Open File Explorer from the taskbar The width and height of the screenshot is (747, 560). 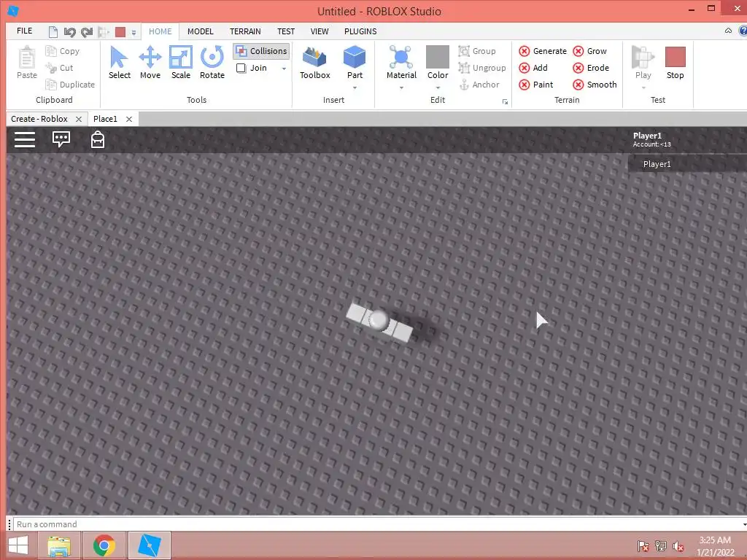(59, 545)
